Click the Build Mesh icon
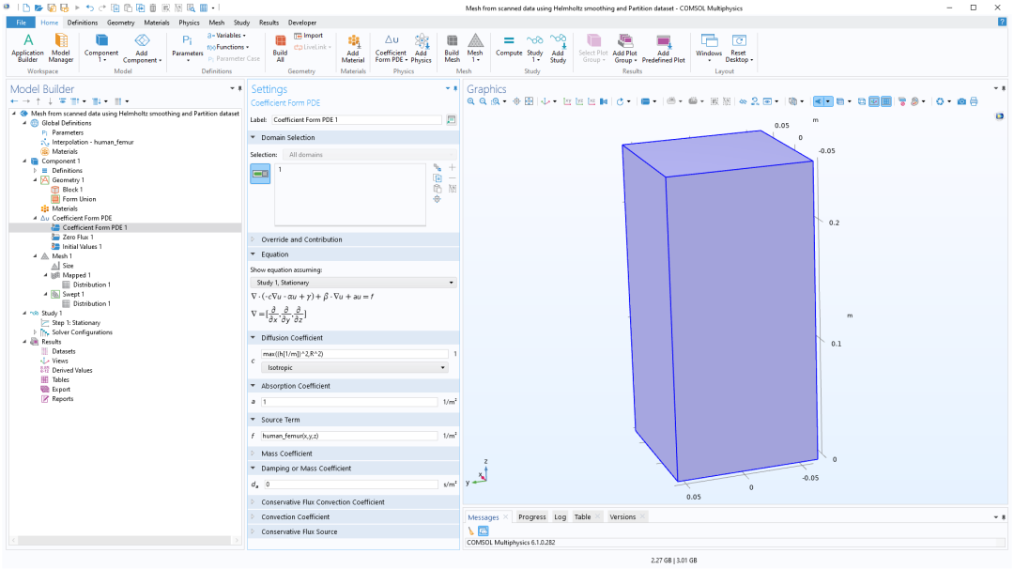The width and height of the screenshot is (1014, 569). coord(452,45)
